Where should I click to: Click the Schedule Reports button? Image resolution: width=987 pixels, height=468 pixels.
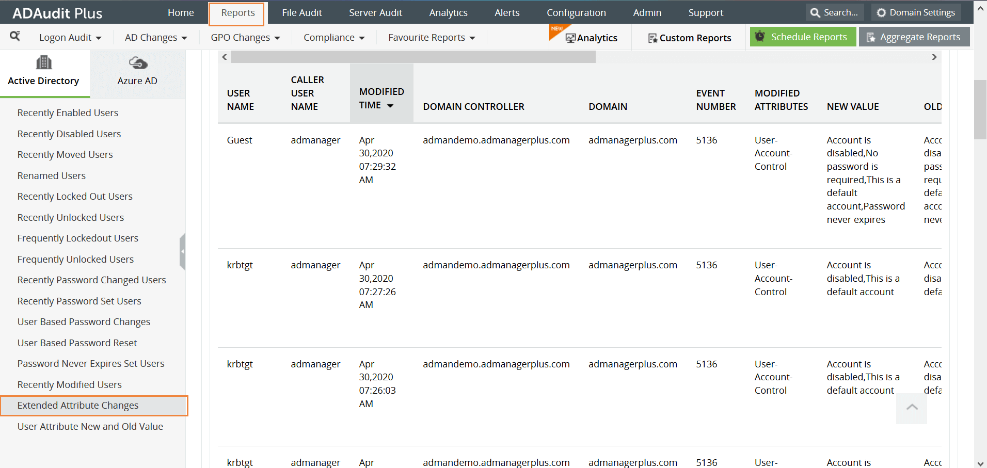pos(803,37)
